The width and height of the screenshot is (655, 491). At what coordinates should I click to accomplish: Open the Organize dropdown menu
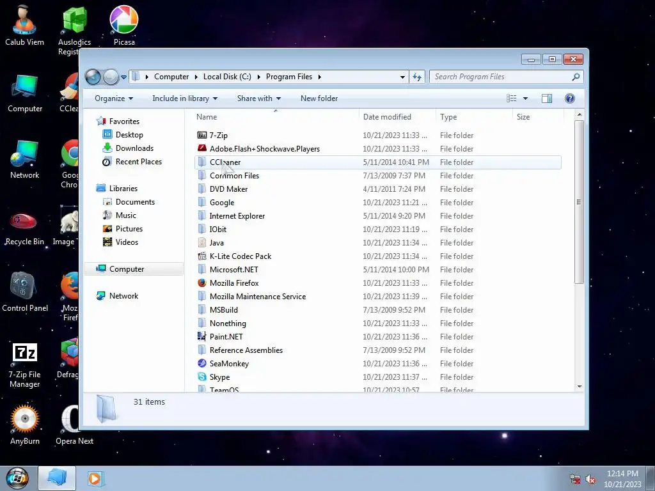(x=114, y=98)
